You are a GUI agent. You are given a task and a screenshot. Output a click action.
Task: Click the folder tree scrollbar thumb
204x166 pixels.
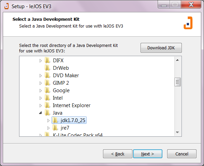[x=177, y=82]
